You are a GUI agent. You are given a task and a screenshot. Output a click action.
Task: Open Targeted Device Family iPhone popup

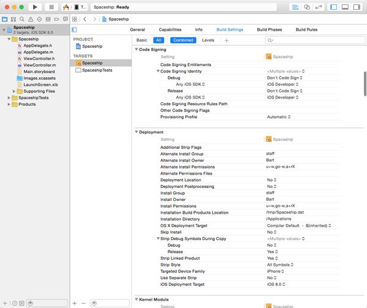pos(275,271)
